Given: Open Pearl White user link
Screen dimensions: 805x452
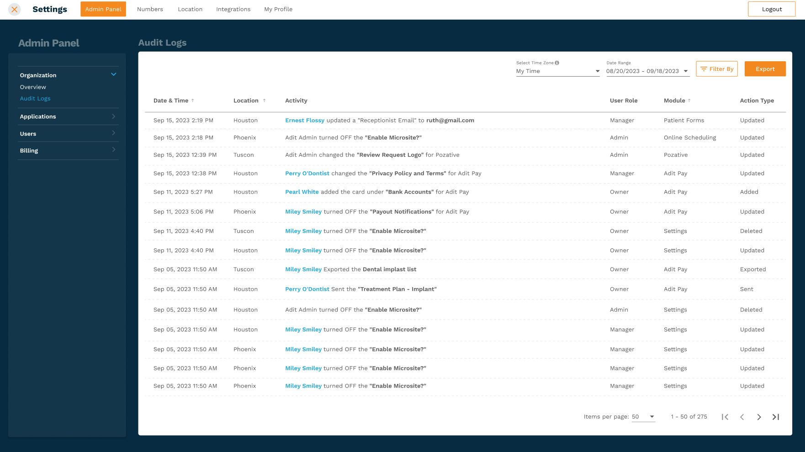Looking at the screenshot, I should click(x=302, y=192).
